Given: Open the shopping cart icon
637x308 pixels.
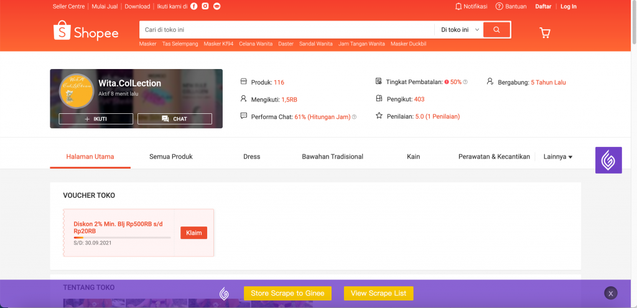Looking at the screenshot, I should tap(545, 32).
